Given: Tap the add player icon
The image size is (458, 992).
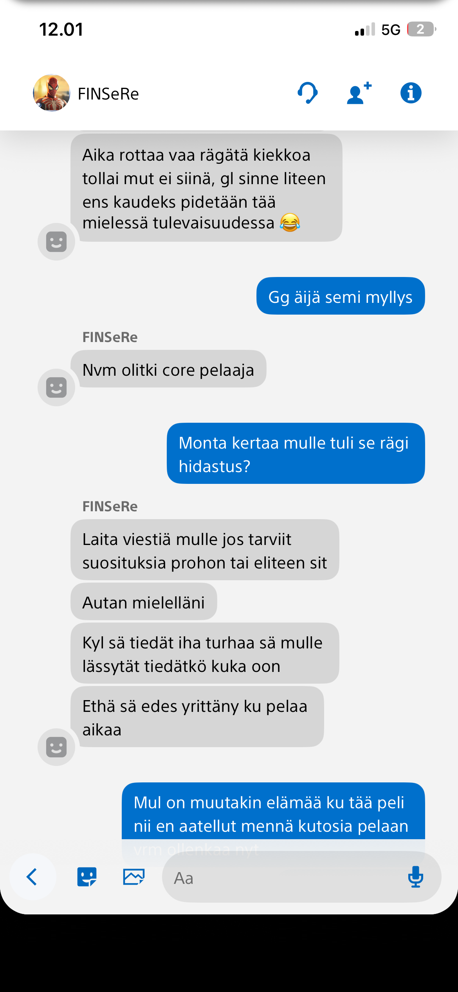Looking at the screenshot, I should pos(359,93).
